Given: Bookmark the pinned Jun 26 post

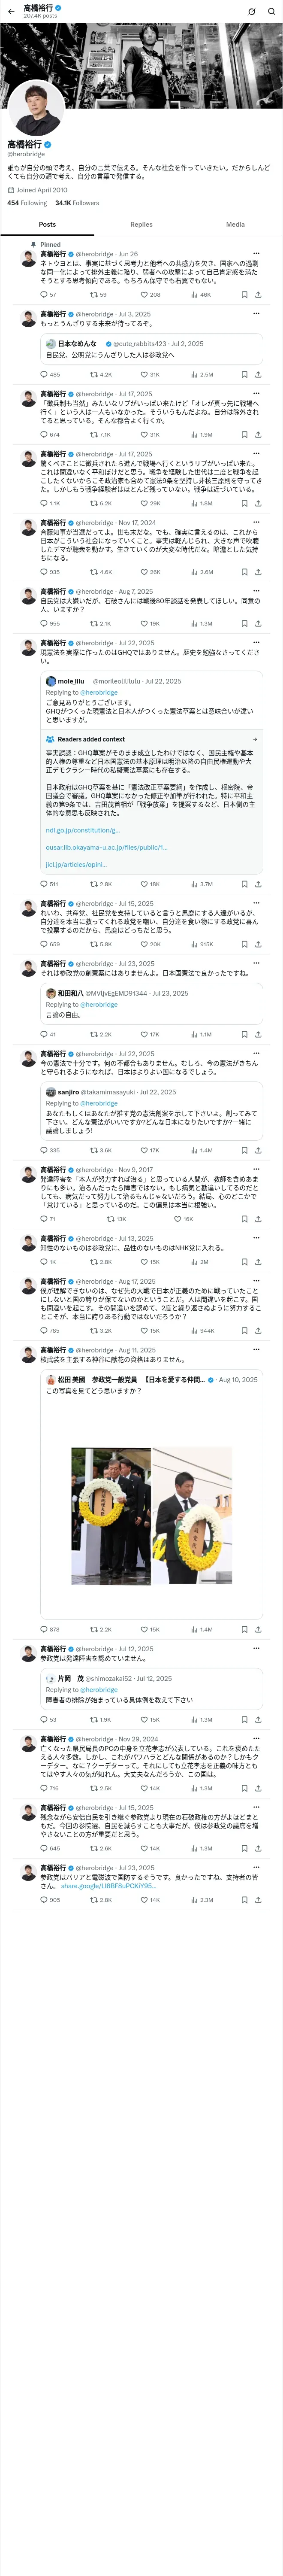Looking at the screenshot, I should coord(244,295).
